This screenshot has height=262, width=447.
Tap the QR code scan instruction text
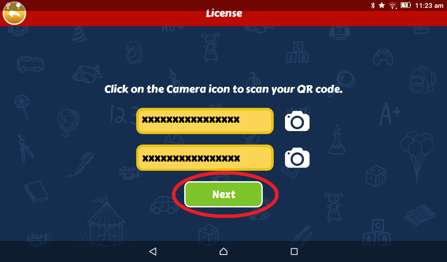click(223, 89)
